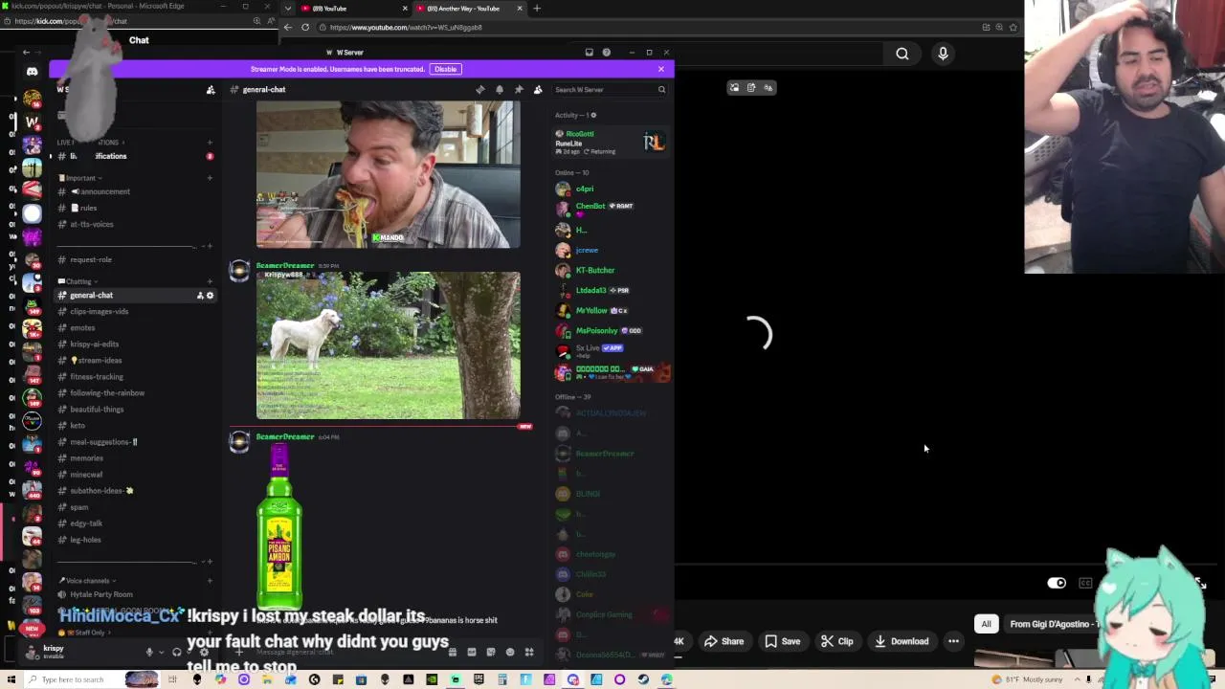Open YouTube video more actions menu

(x=953, y=641)
